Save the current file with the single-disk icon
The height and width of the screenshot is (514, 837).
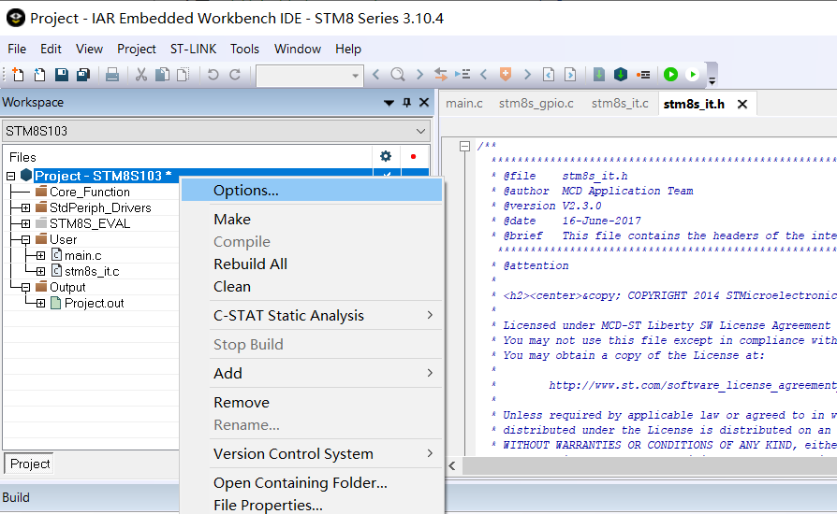[62, 75]
